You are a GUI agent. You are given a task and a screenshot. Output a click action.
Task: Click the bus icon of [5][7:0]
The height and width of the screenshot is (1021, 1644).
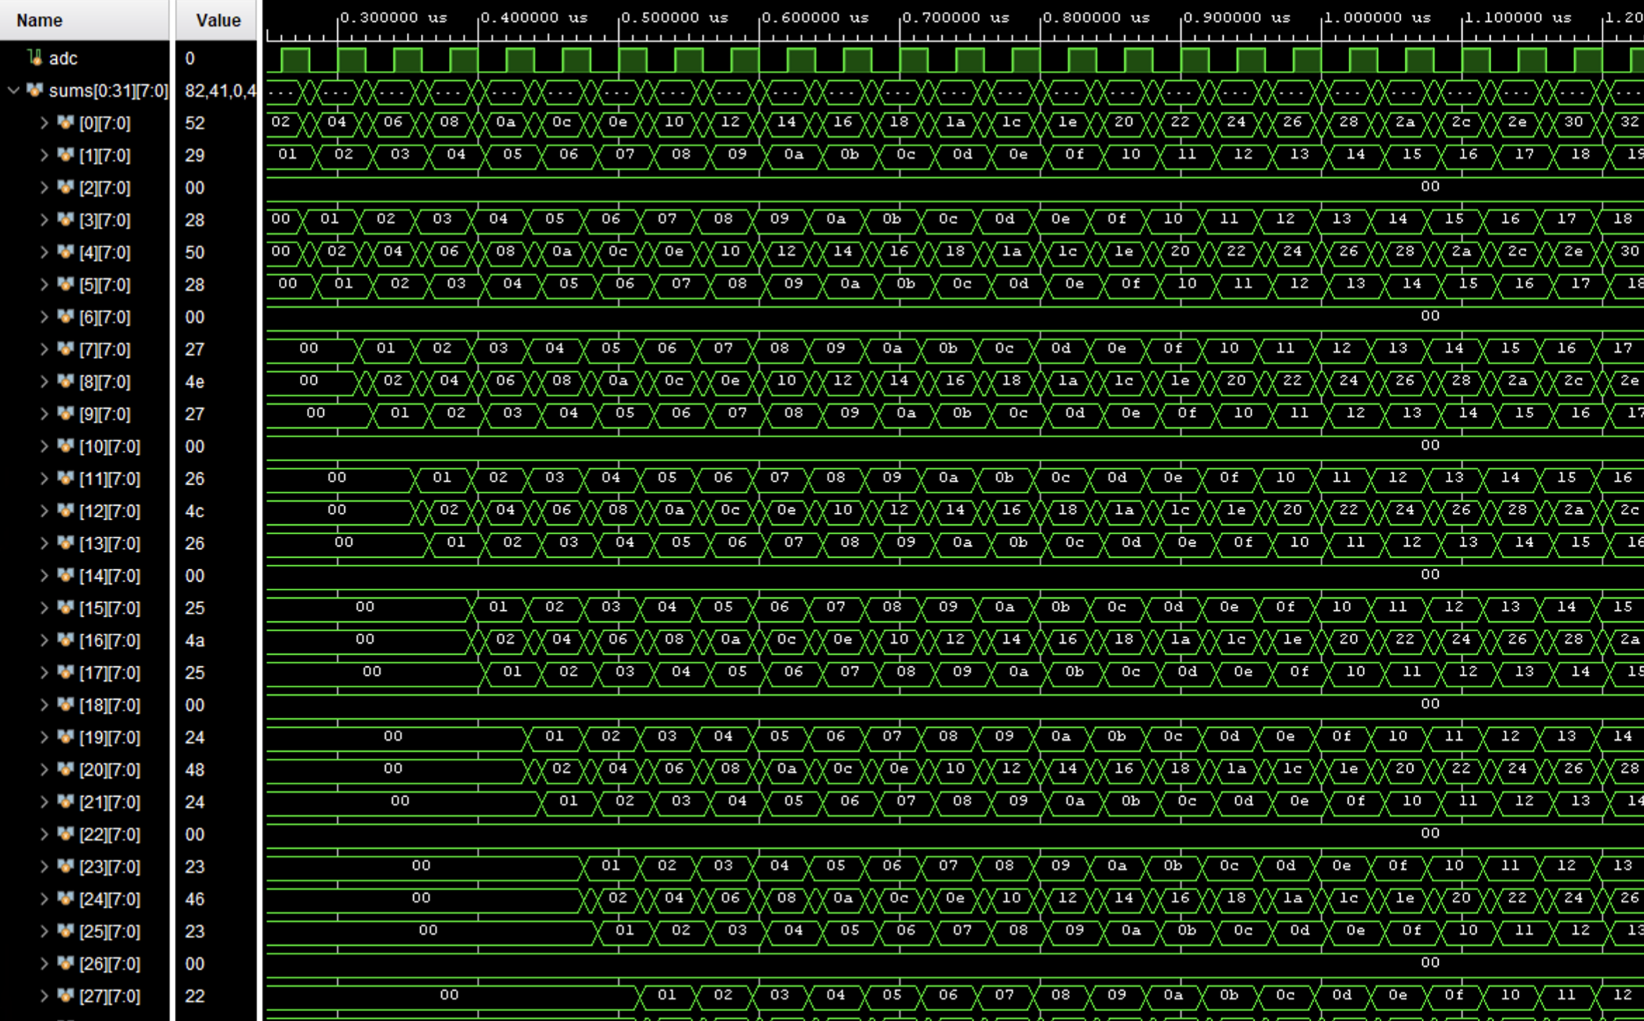[x=65, y=285]
